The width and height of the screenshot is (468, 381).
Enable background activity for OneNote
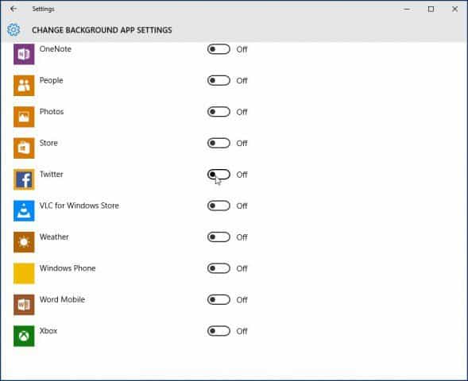(x=219, y=49)
